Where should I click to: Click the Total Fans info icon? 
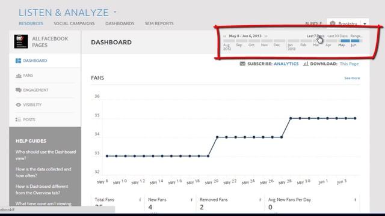click(x=140, y=200)
